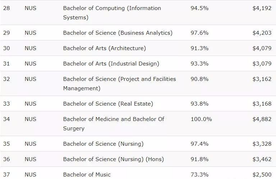Image resolution: width=276 pixels, height=179 pixels.
Task: Click the $2,500 salary cell
Action: (262, 175)
